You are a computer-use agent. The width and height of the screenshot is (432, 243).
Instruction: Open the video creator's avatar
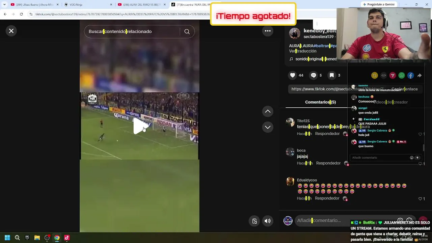tap(295, 33)
